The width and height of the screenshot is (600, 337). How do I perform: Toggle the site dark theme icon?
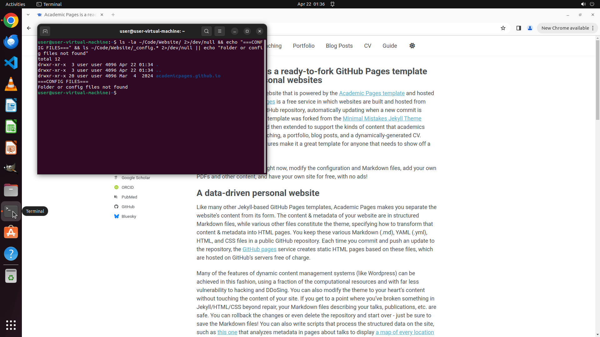click(x=412, y=46)
